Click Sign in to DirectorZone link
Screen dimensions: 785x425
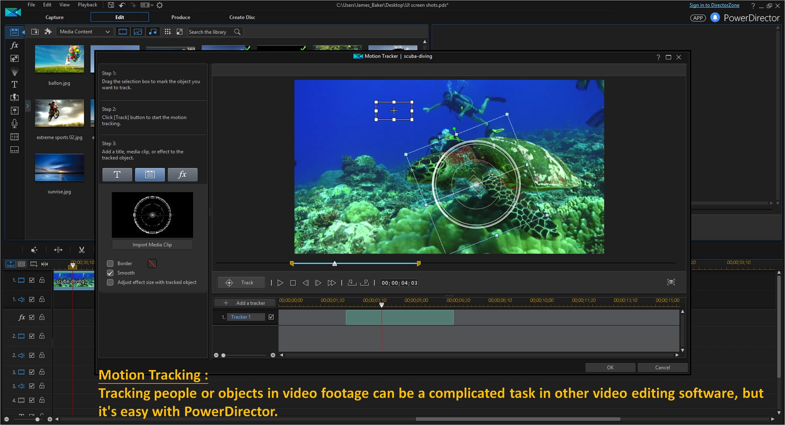click(x=714, y=5)
